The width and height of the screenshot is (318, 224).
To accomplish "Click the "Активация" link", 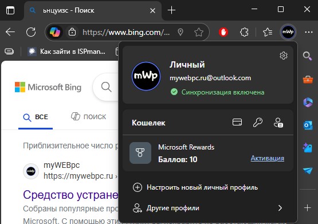I will click(268, 158).
